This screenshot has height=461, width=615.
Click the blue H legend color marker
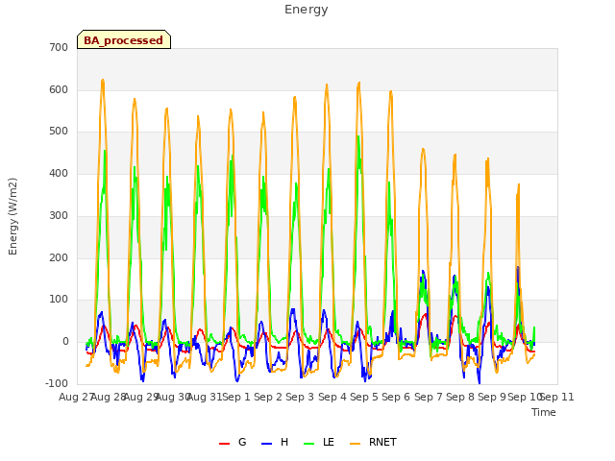click(266, 444)
